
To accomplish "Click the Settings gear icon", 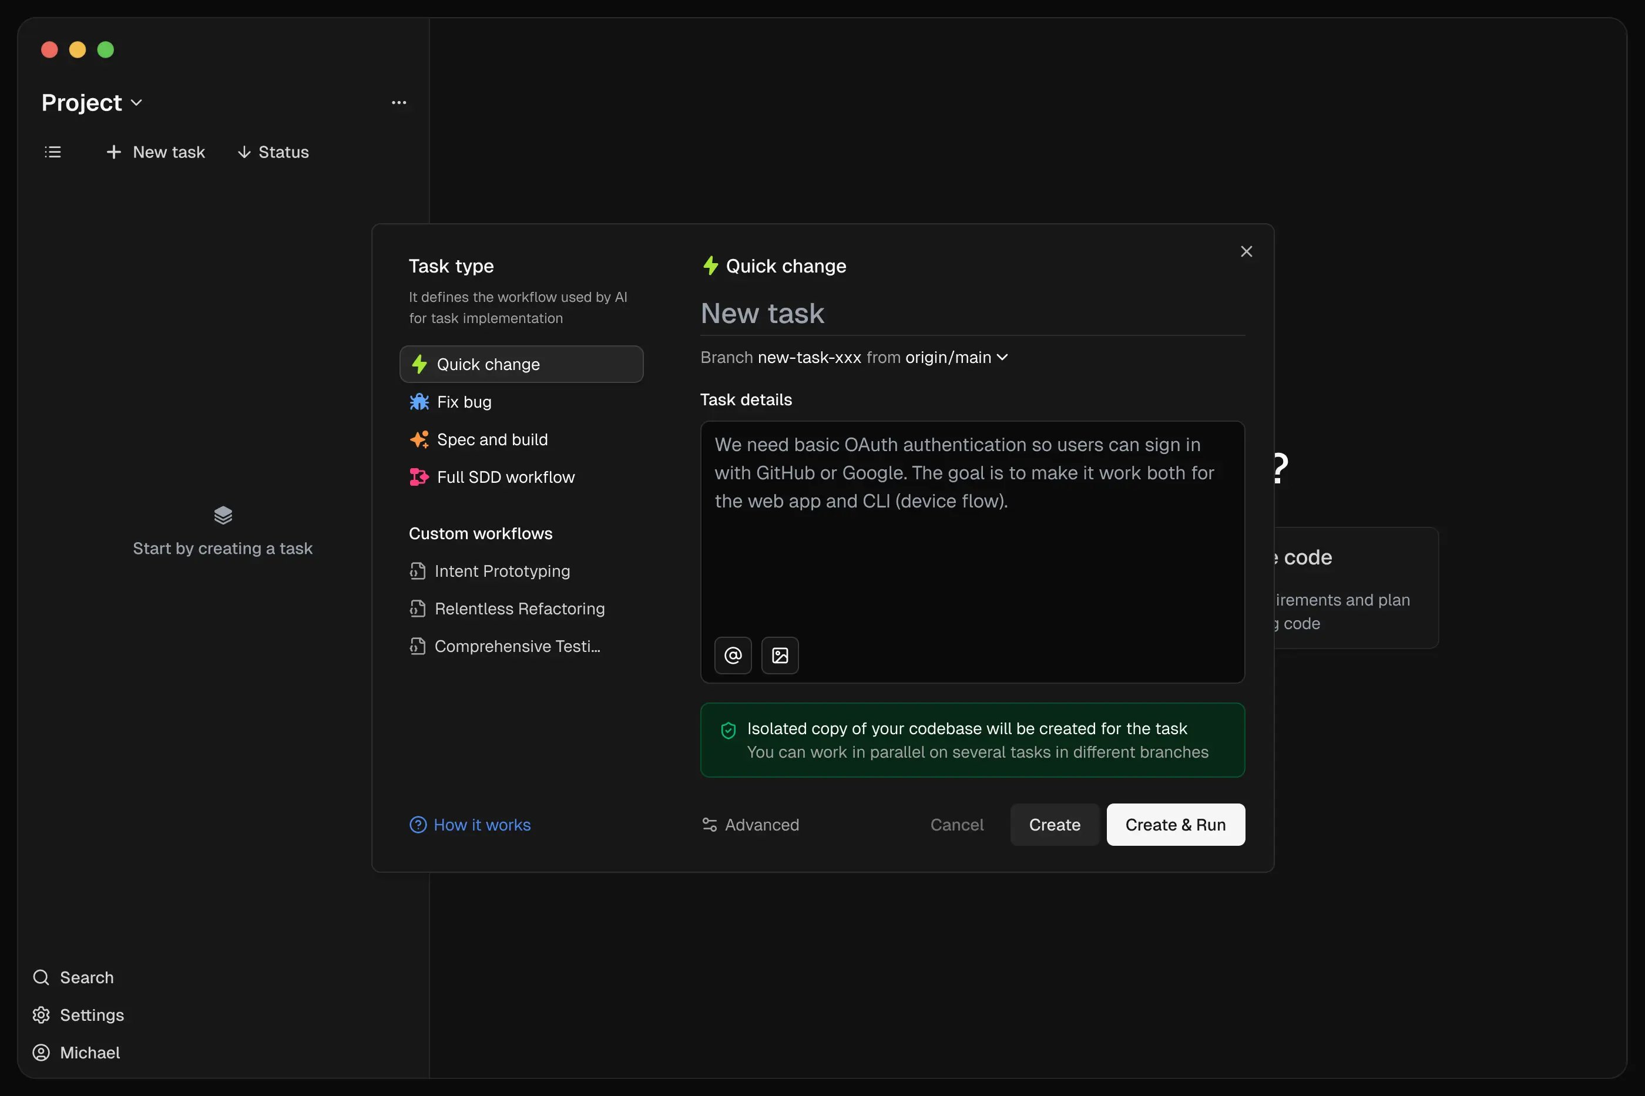I will [41, 1014].
